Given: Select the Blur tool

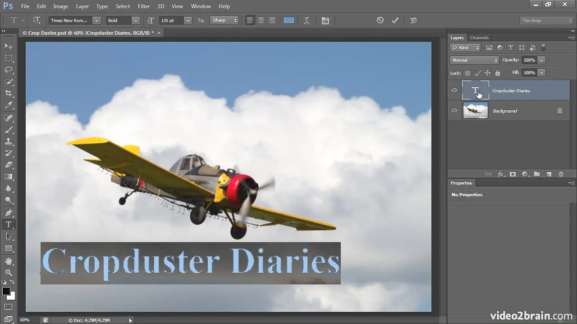Looking at the screenshot, I should pyautogui.click(x=9, y=189).
